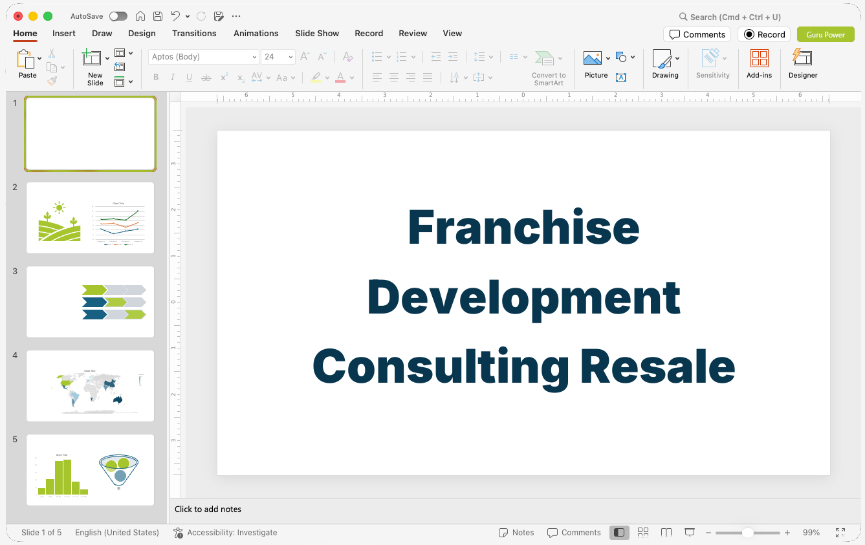
Task: Click Convert to SmartArt
Action: pos(549,68)
